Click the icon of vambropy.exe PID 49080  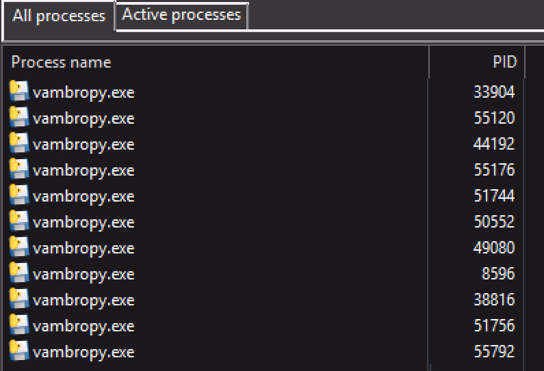(18, 247)
